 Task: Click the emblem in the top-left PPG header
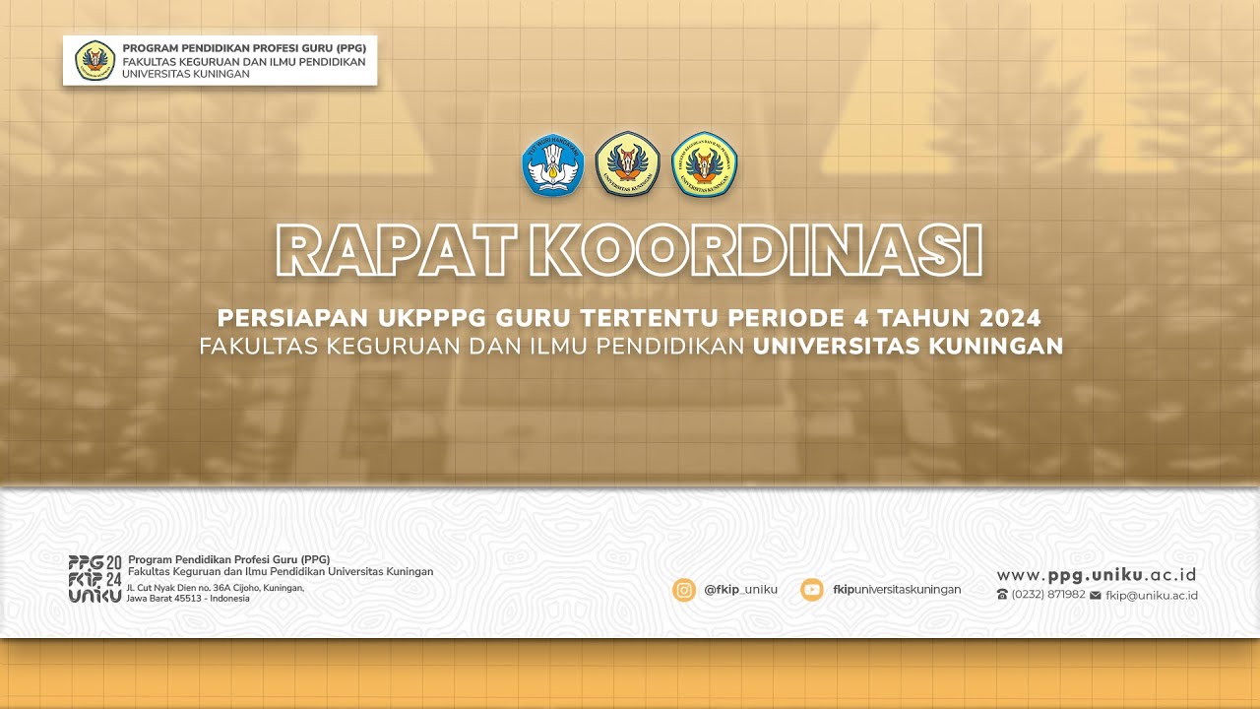click(x=95, y=60)
